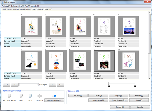Open the Ayuda menu
The image size is (152, 111).
click(35, 6)
